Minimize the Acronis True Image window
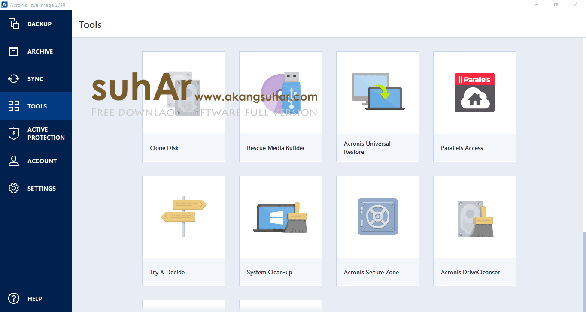The width and height of the screenshot is (586, 312). (x=537, y=4)
